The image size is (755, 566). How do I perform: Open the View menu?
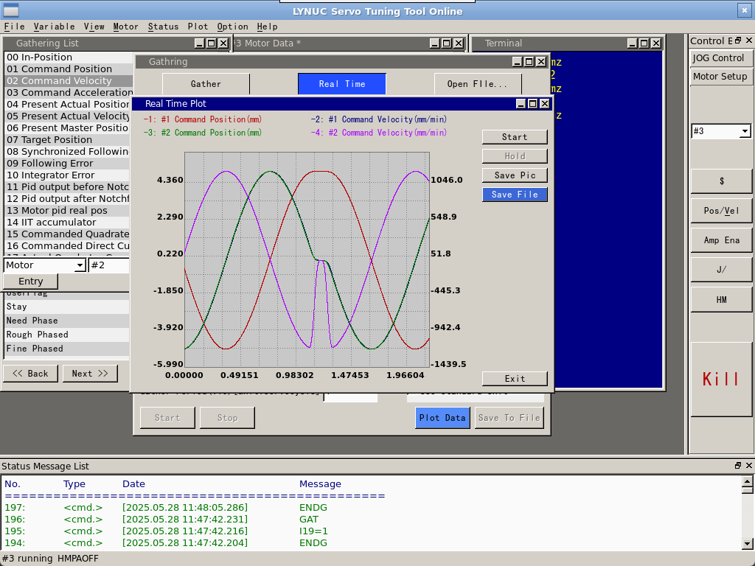[x=94, y=27]
